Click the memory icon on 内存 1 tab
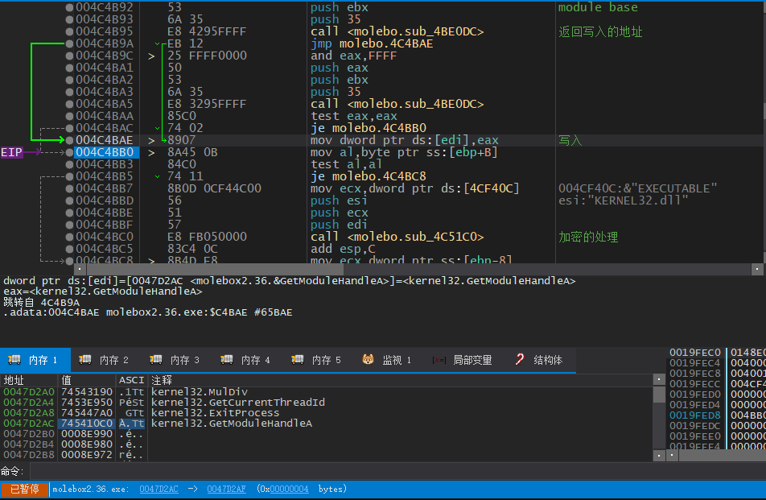Viewport: 766px width, 500px height. 14,360
